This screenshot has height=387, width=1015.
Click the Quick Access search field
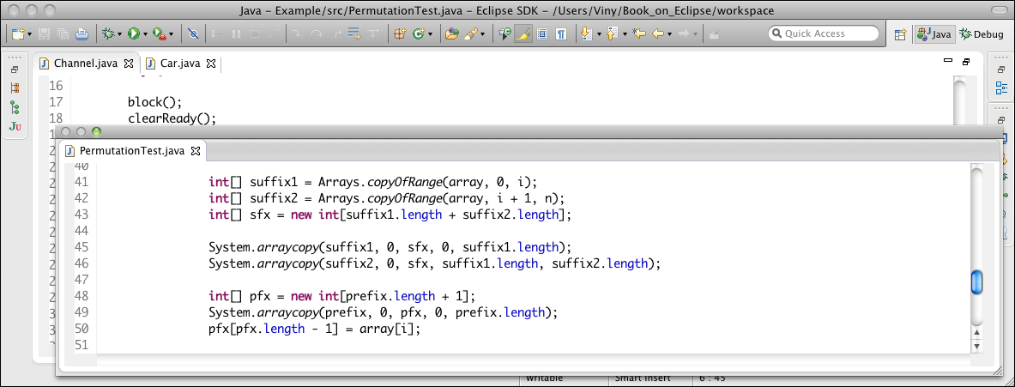tap(824, 33)
